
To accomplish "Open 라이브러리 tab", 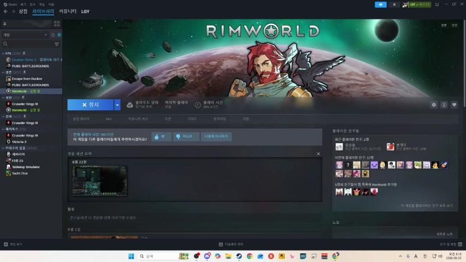I will point(43,11).
